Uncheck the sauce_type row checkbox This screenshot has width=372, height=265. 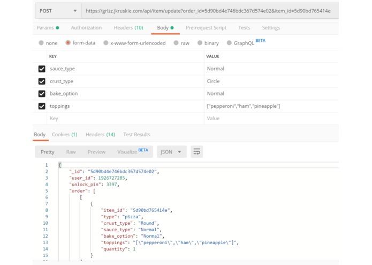[x=42, y=69]
